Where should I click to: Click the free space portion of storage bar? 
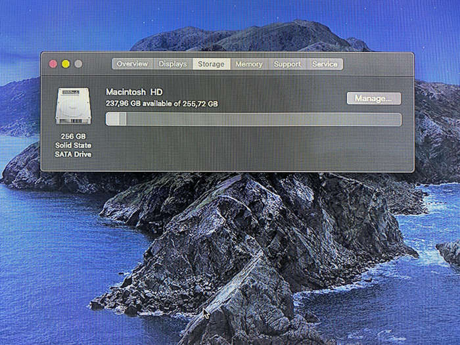tap(264, 120)
